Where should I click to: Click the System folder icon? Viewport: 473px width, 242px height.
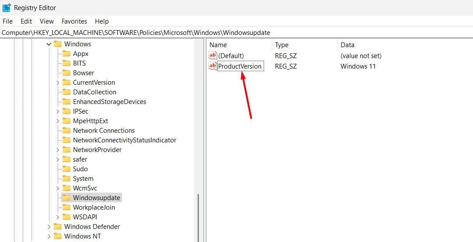pos(66,179)
